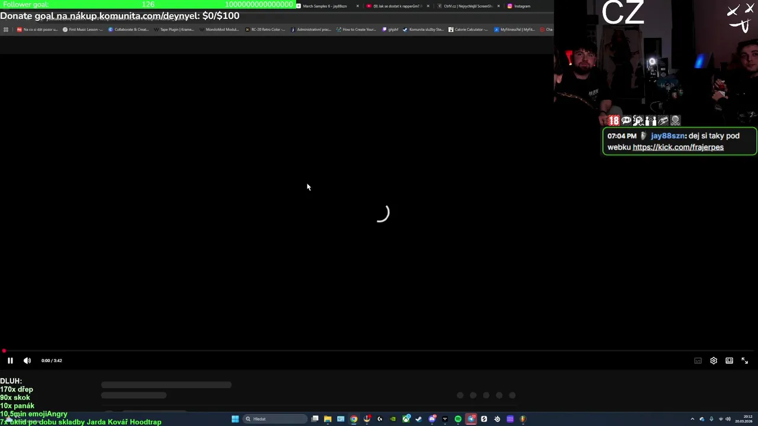Close the March Samples 6 tab

click(358, 6)
